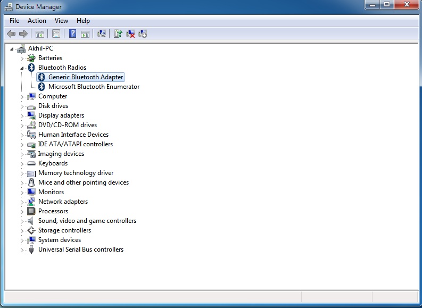Select the Processors category label

(x=53, y=211)
